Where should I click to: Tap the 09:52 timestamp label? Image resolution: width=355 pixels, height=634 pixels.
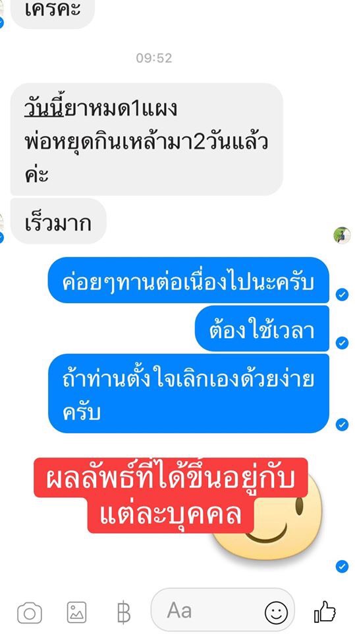[153, 58]
